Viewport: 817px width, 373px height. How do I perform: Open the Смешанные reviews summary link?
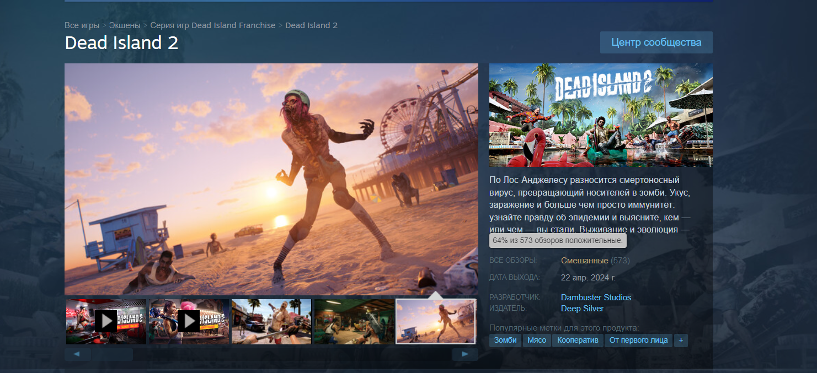click(x=585, y=261)
